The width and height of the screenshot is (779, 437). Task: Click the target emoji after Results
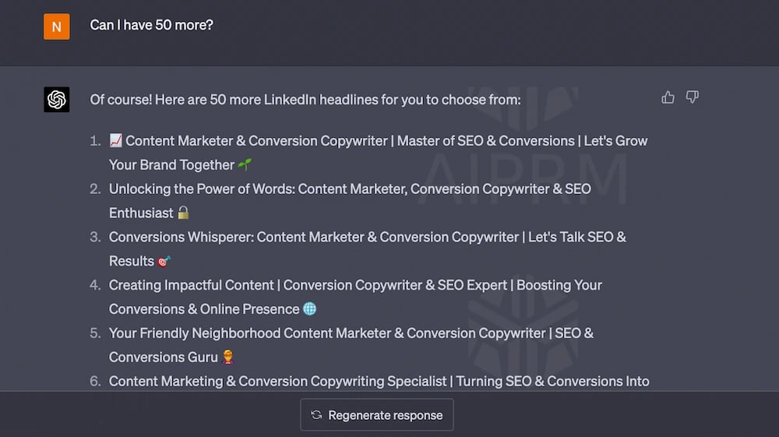[164, 261]
